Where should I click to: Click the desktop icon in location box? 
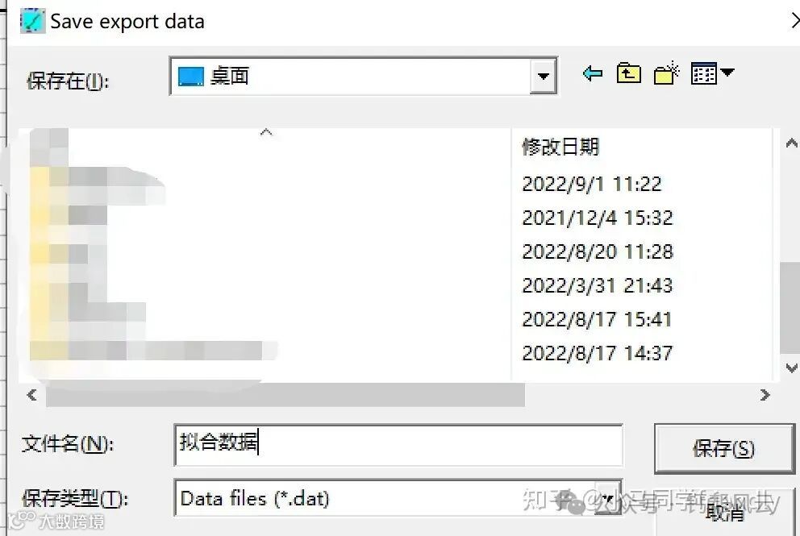[191, 77]
